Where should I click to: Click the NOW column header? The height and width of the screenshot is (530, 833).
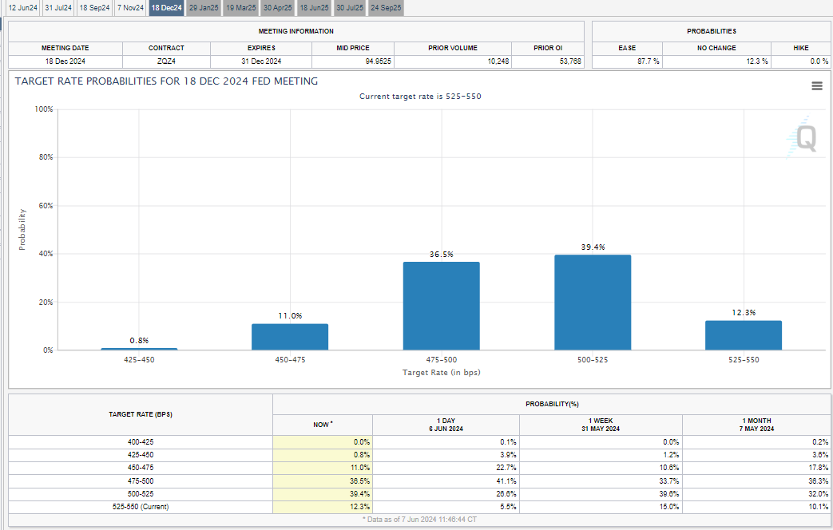[x=323, y=425]
